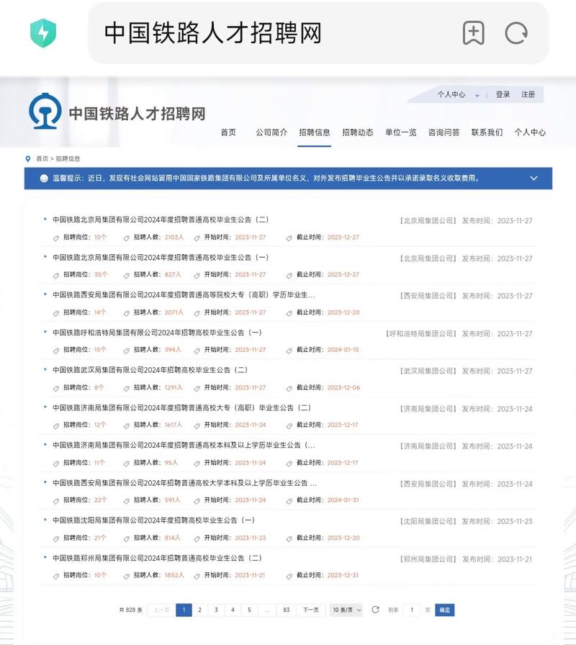Click 招聘人数 1852人 value
Screen dimensions: 576x645
pyautogui.click(x=174, y=575)
